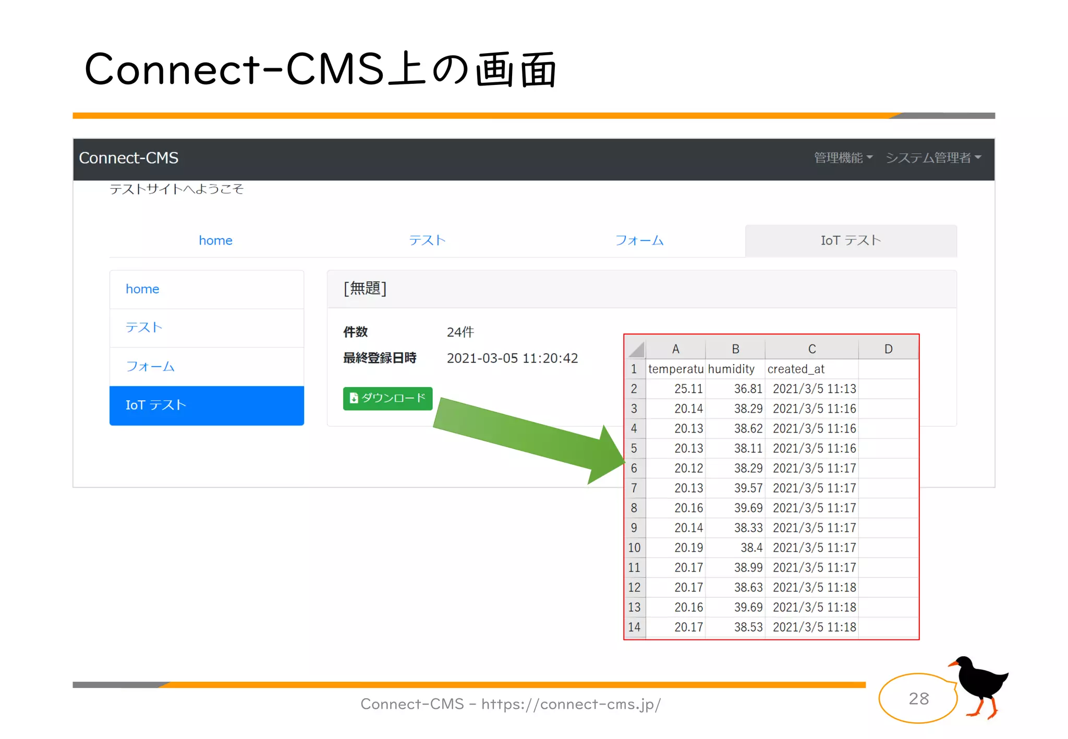
Task: Click the humidity cell 38.99
Action: point(735,568)
